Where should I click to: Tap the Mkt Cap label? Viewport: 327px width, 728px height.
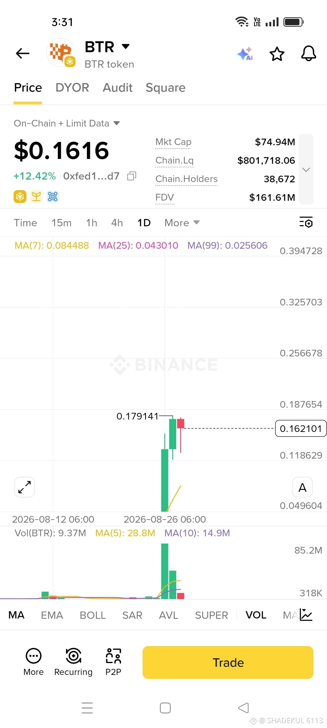click(x=173, y=142)
